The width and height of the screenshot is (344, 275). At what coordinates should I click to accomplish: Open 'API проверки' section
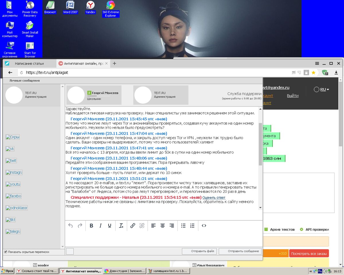[x=314, y=229]
